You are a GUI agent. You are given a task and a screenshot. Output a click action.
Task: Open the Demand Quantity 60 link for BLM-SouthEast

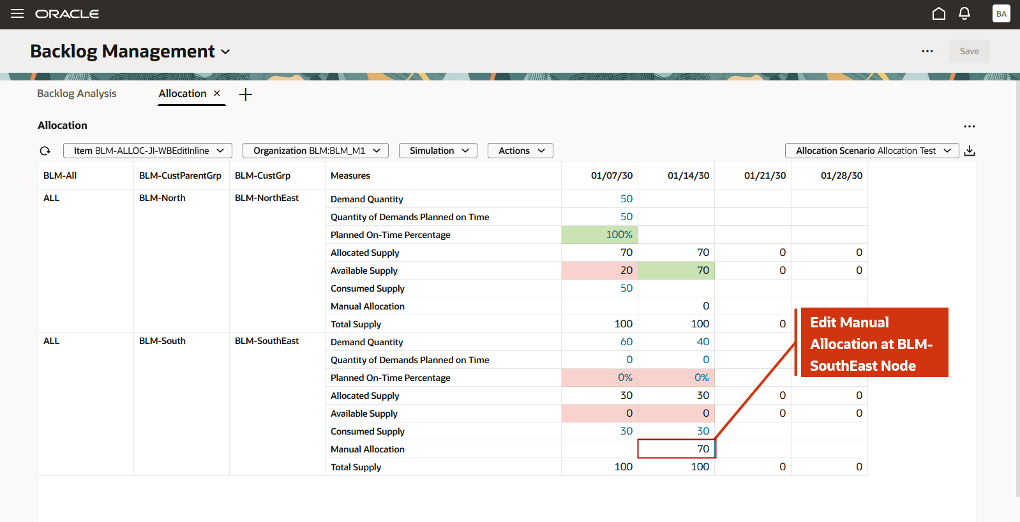point(626,342)
